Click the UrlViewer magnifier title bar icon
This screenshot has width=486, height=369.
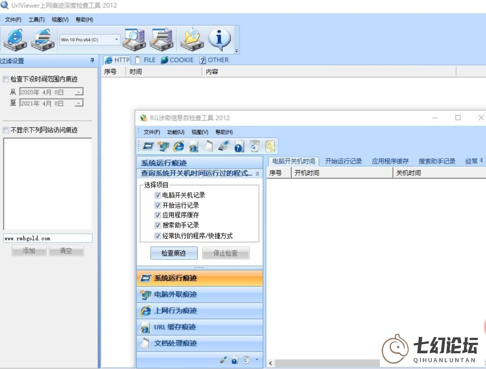click(5, 5)
